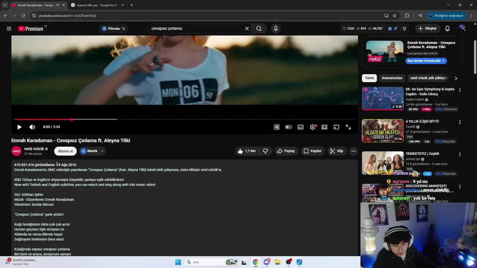The image size is (477, 268).
Task: Mute the video volume
Action: 32,127
